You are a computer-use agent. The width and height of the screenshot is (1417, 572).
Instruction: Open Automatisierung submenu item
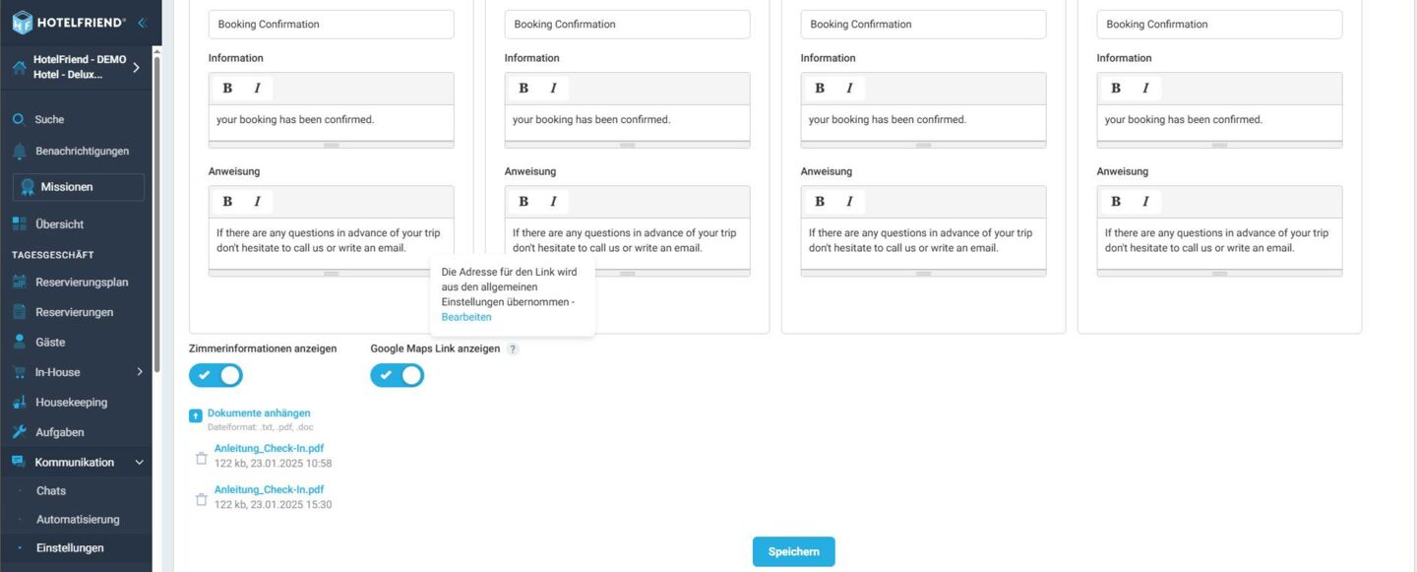click(78, 519)
